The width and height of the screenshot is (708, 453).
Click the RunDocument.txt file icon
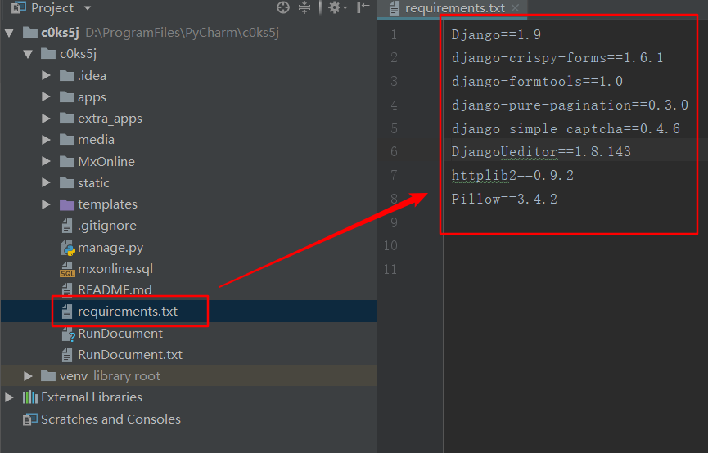(67, 355)
